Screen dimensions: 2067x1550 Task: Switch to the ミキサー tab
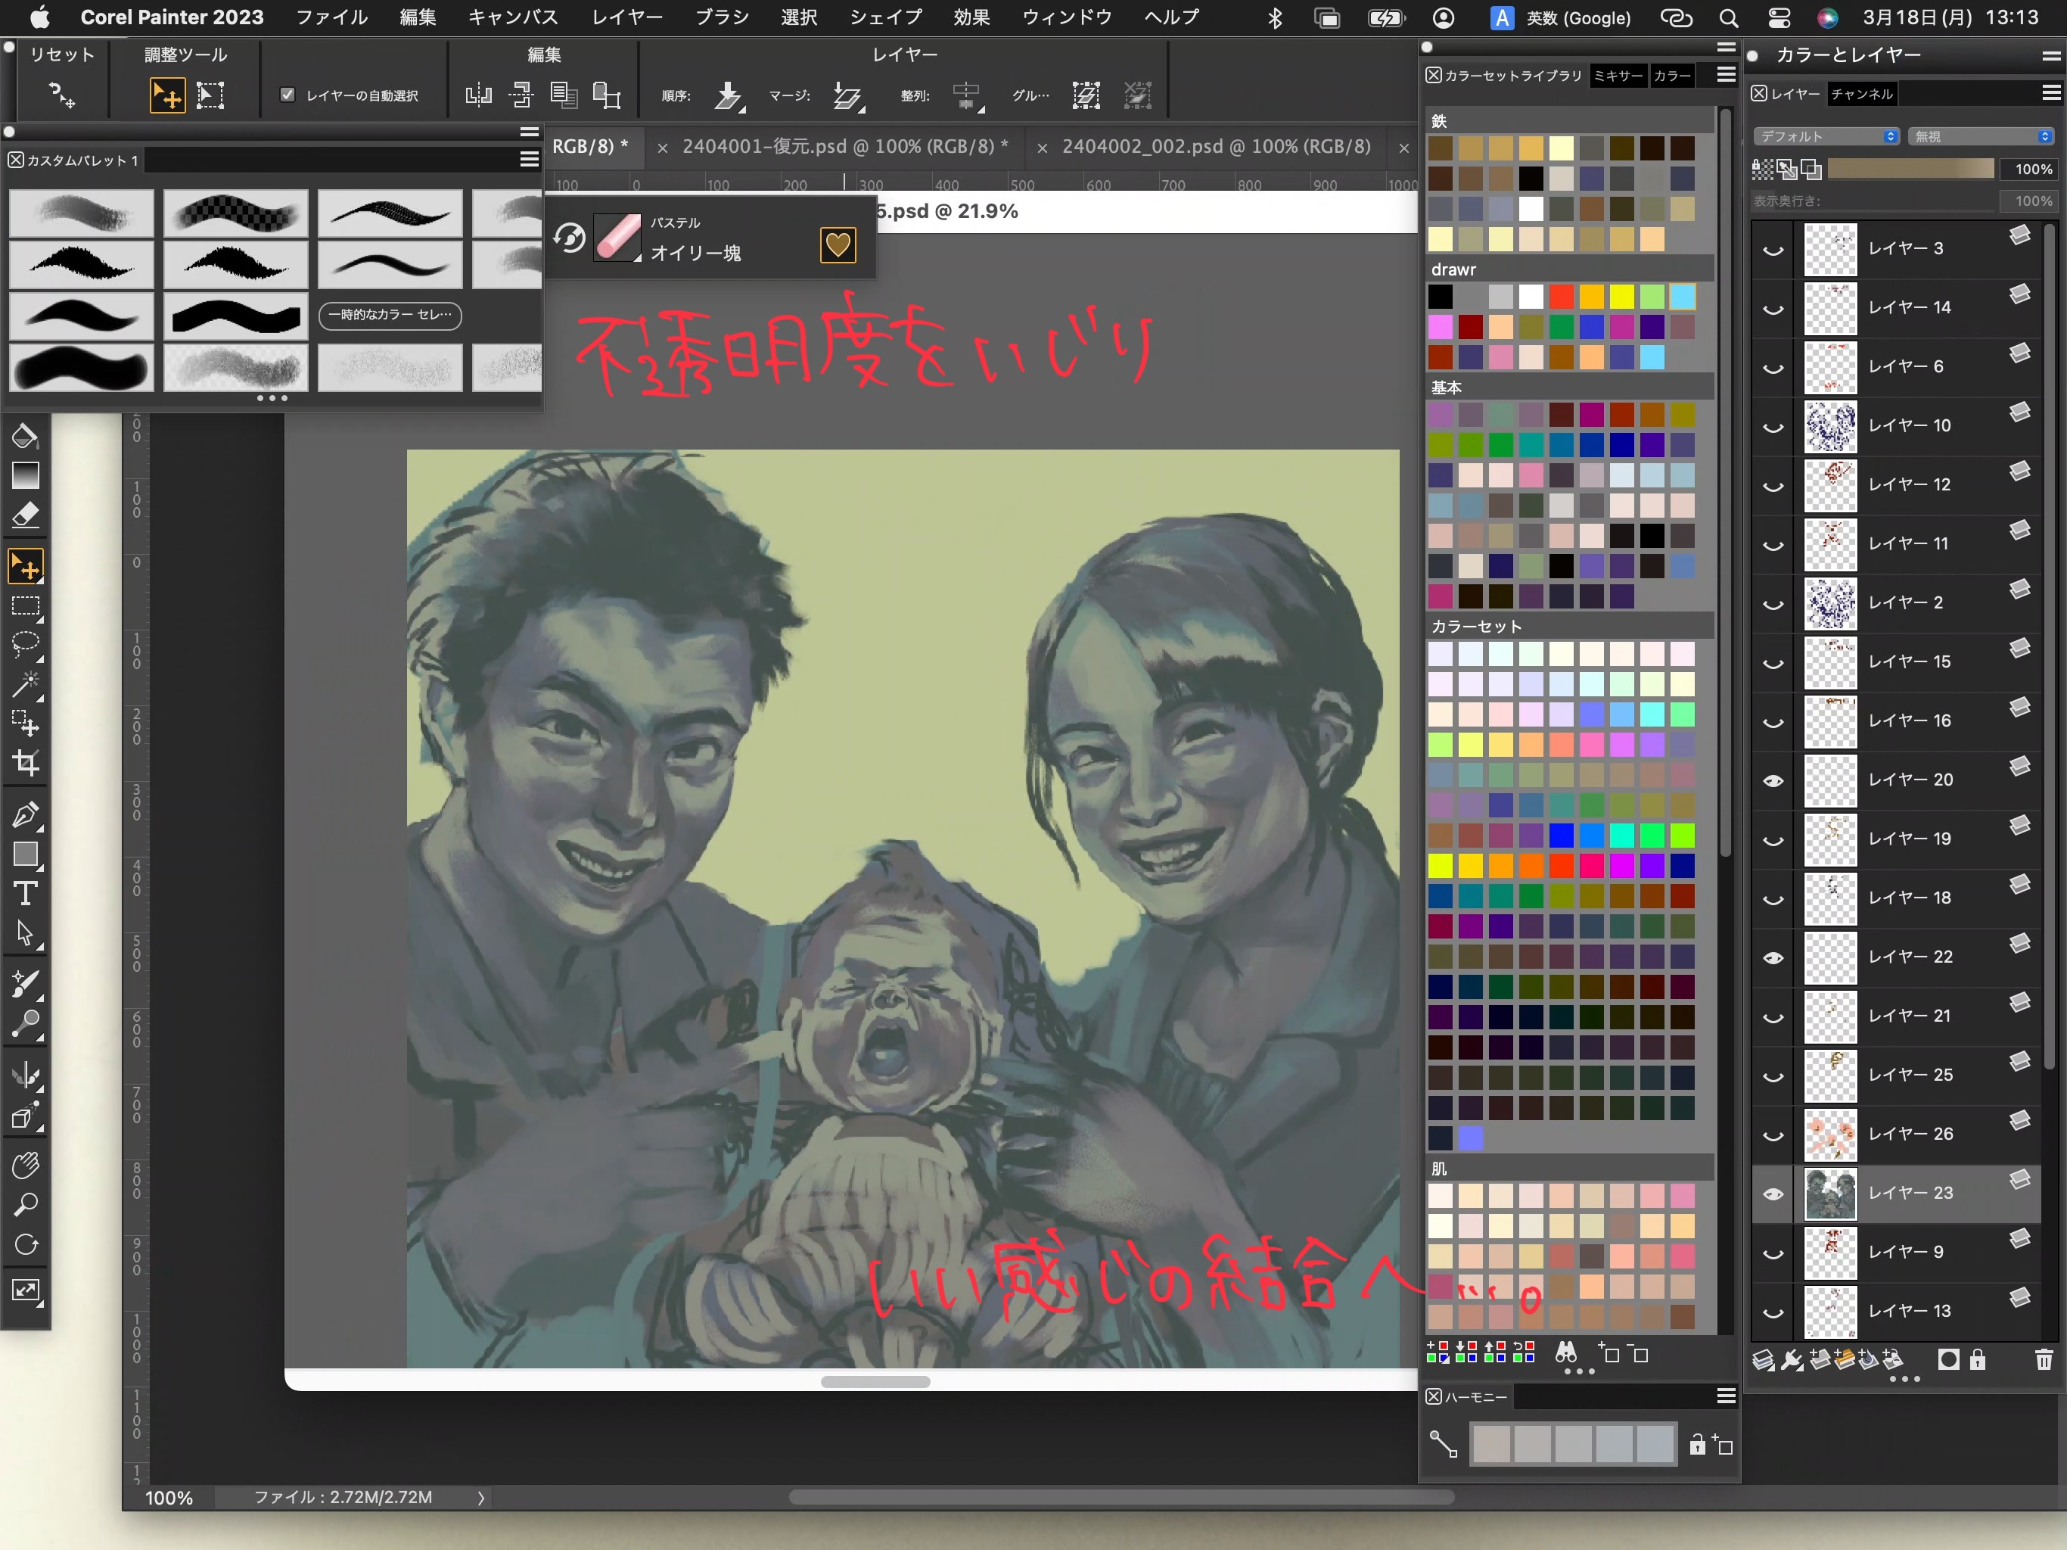coord(1618,76)
